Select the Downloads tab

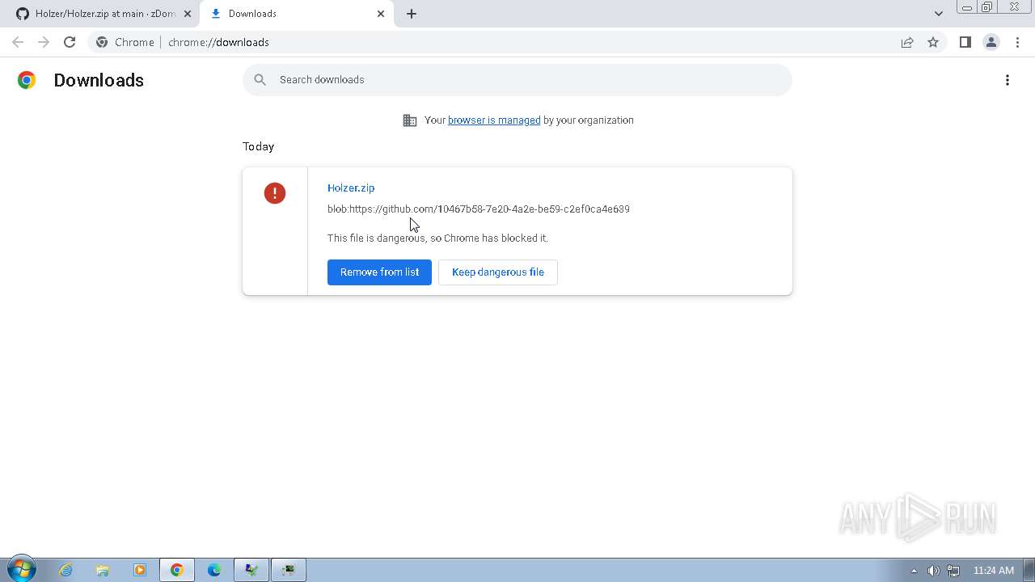(297, 14)
